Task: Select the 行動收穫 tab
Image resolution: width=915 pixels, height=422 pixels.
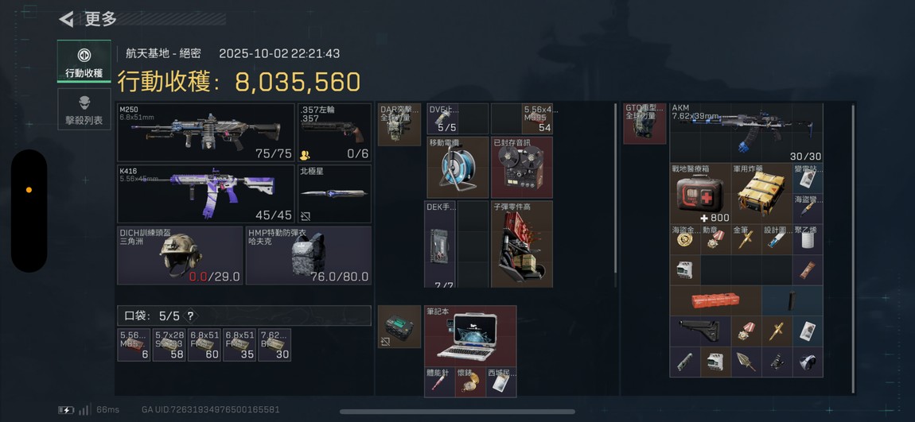Action: click(84, 60)
